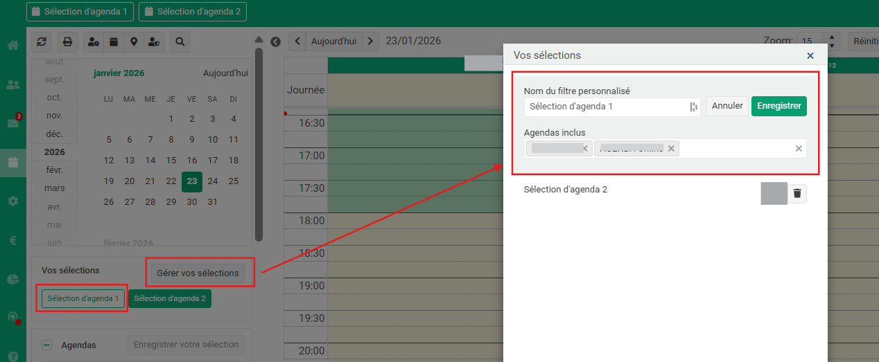Collapse the left panel with round arrow

point(275,42)
